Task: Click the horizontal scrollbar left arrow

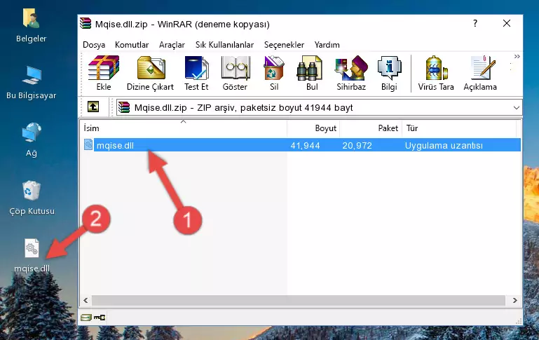Action: click(x=86, y=300)
